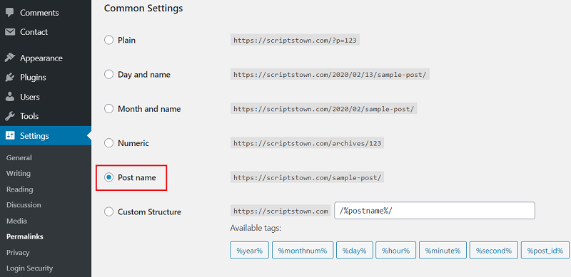This screenshot has height=277, width=571.
Task: Click the archives/123 example URL
Action: coord(308,143)
